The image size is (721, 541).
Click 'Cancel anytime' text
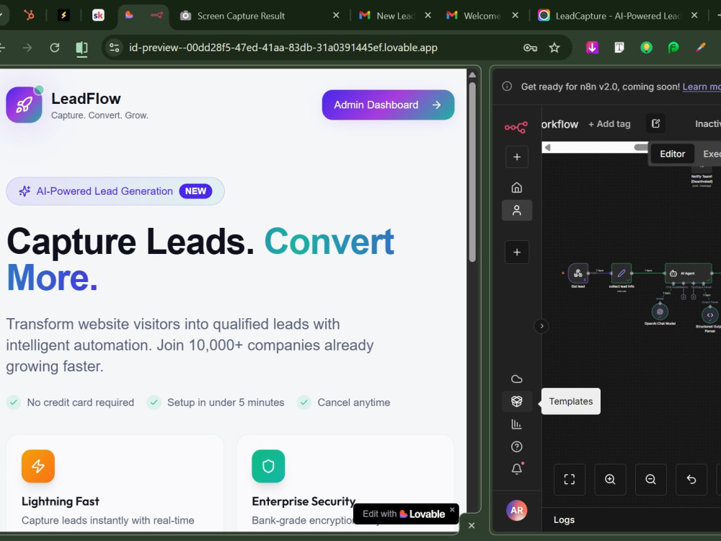pos(353,403)
